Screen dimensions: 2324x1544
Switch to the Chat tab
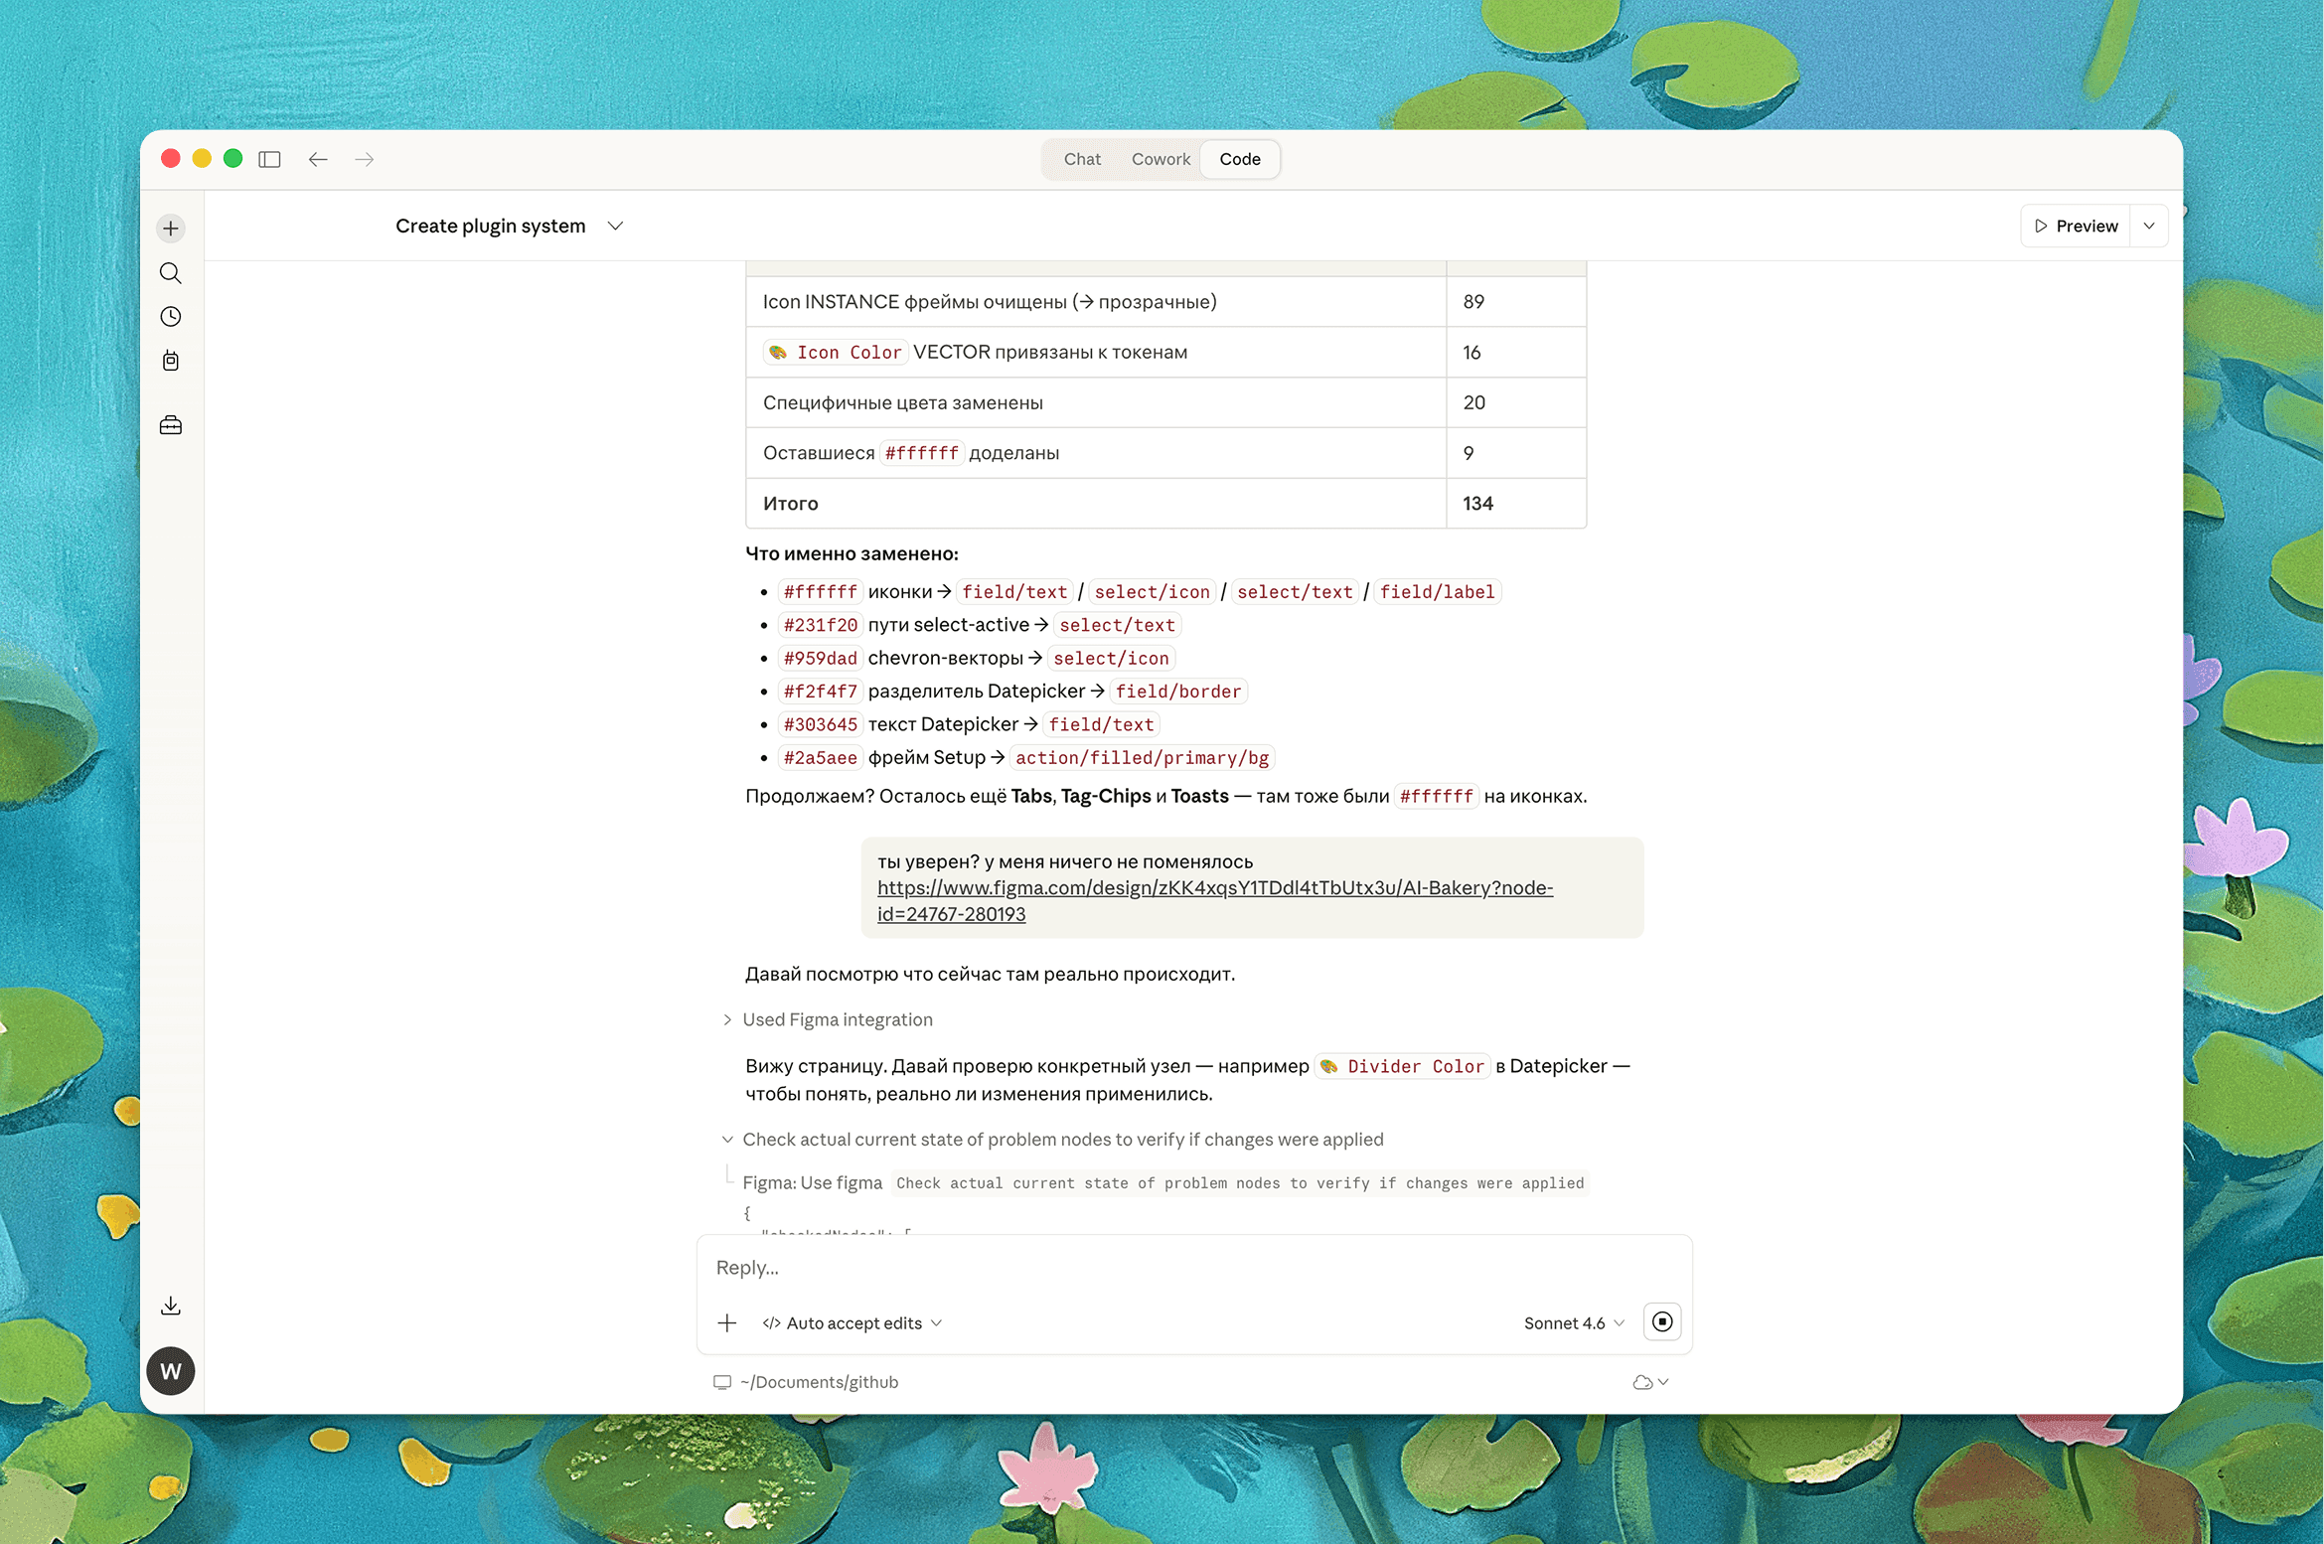coord(1082,159)
